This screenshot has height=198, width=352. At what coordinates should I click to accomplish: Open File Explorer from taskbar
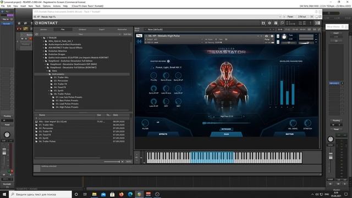click(94, 194)
